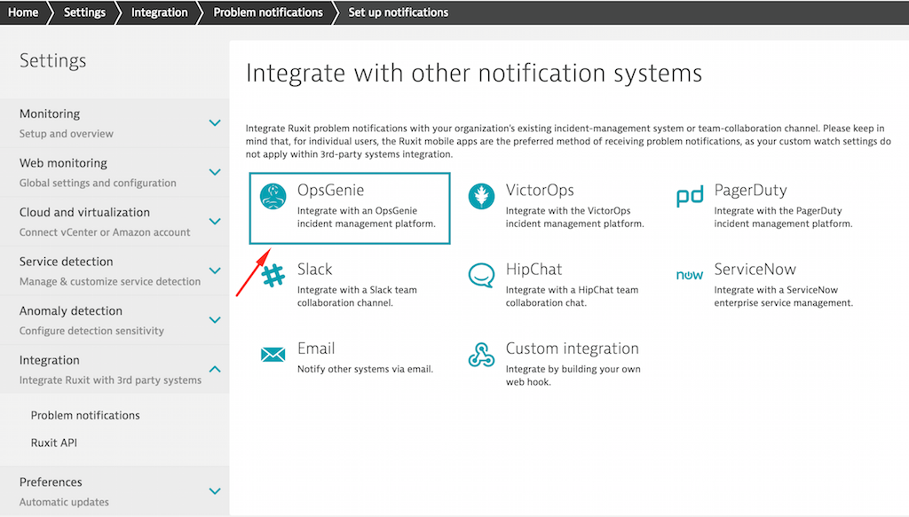The height and width of the screenshot is (517, 909).
Task: Open Settings breadcrumb item
Action: pyautogui.click(x=84, y=12)
